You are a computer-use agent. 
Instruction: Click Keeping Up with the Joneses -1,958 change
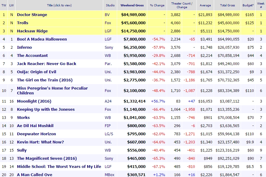point(189,110)
